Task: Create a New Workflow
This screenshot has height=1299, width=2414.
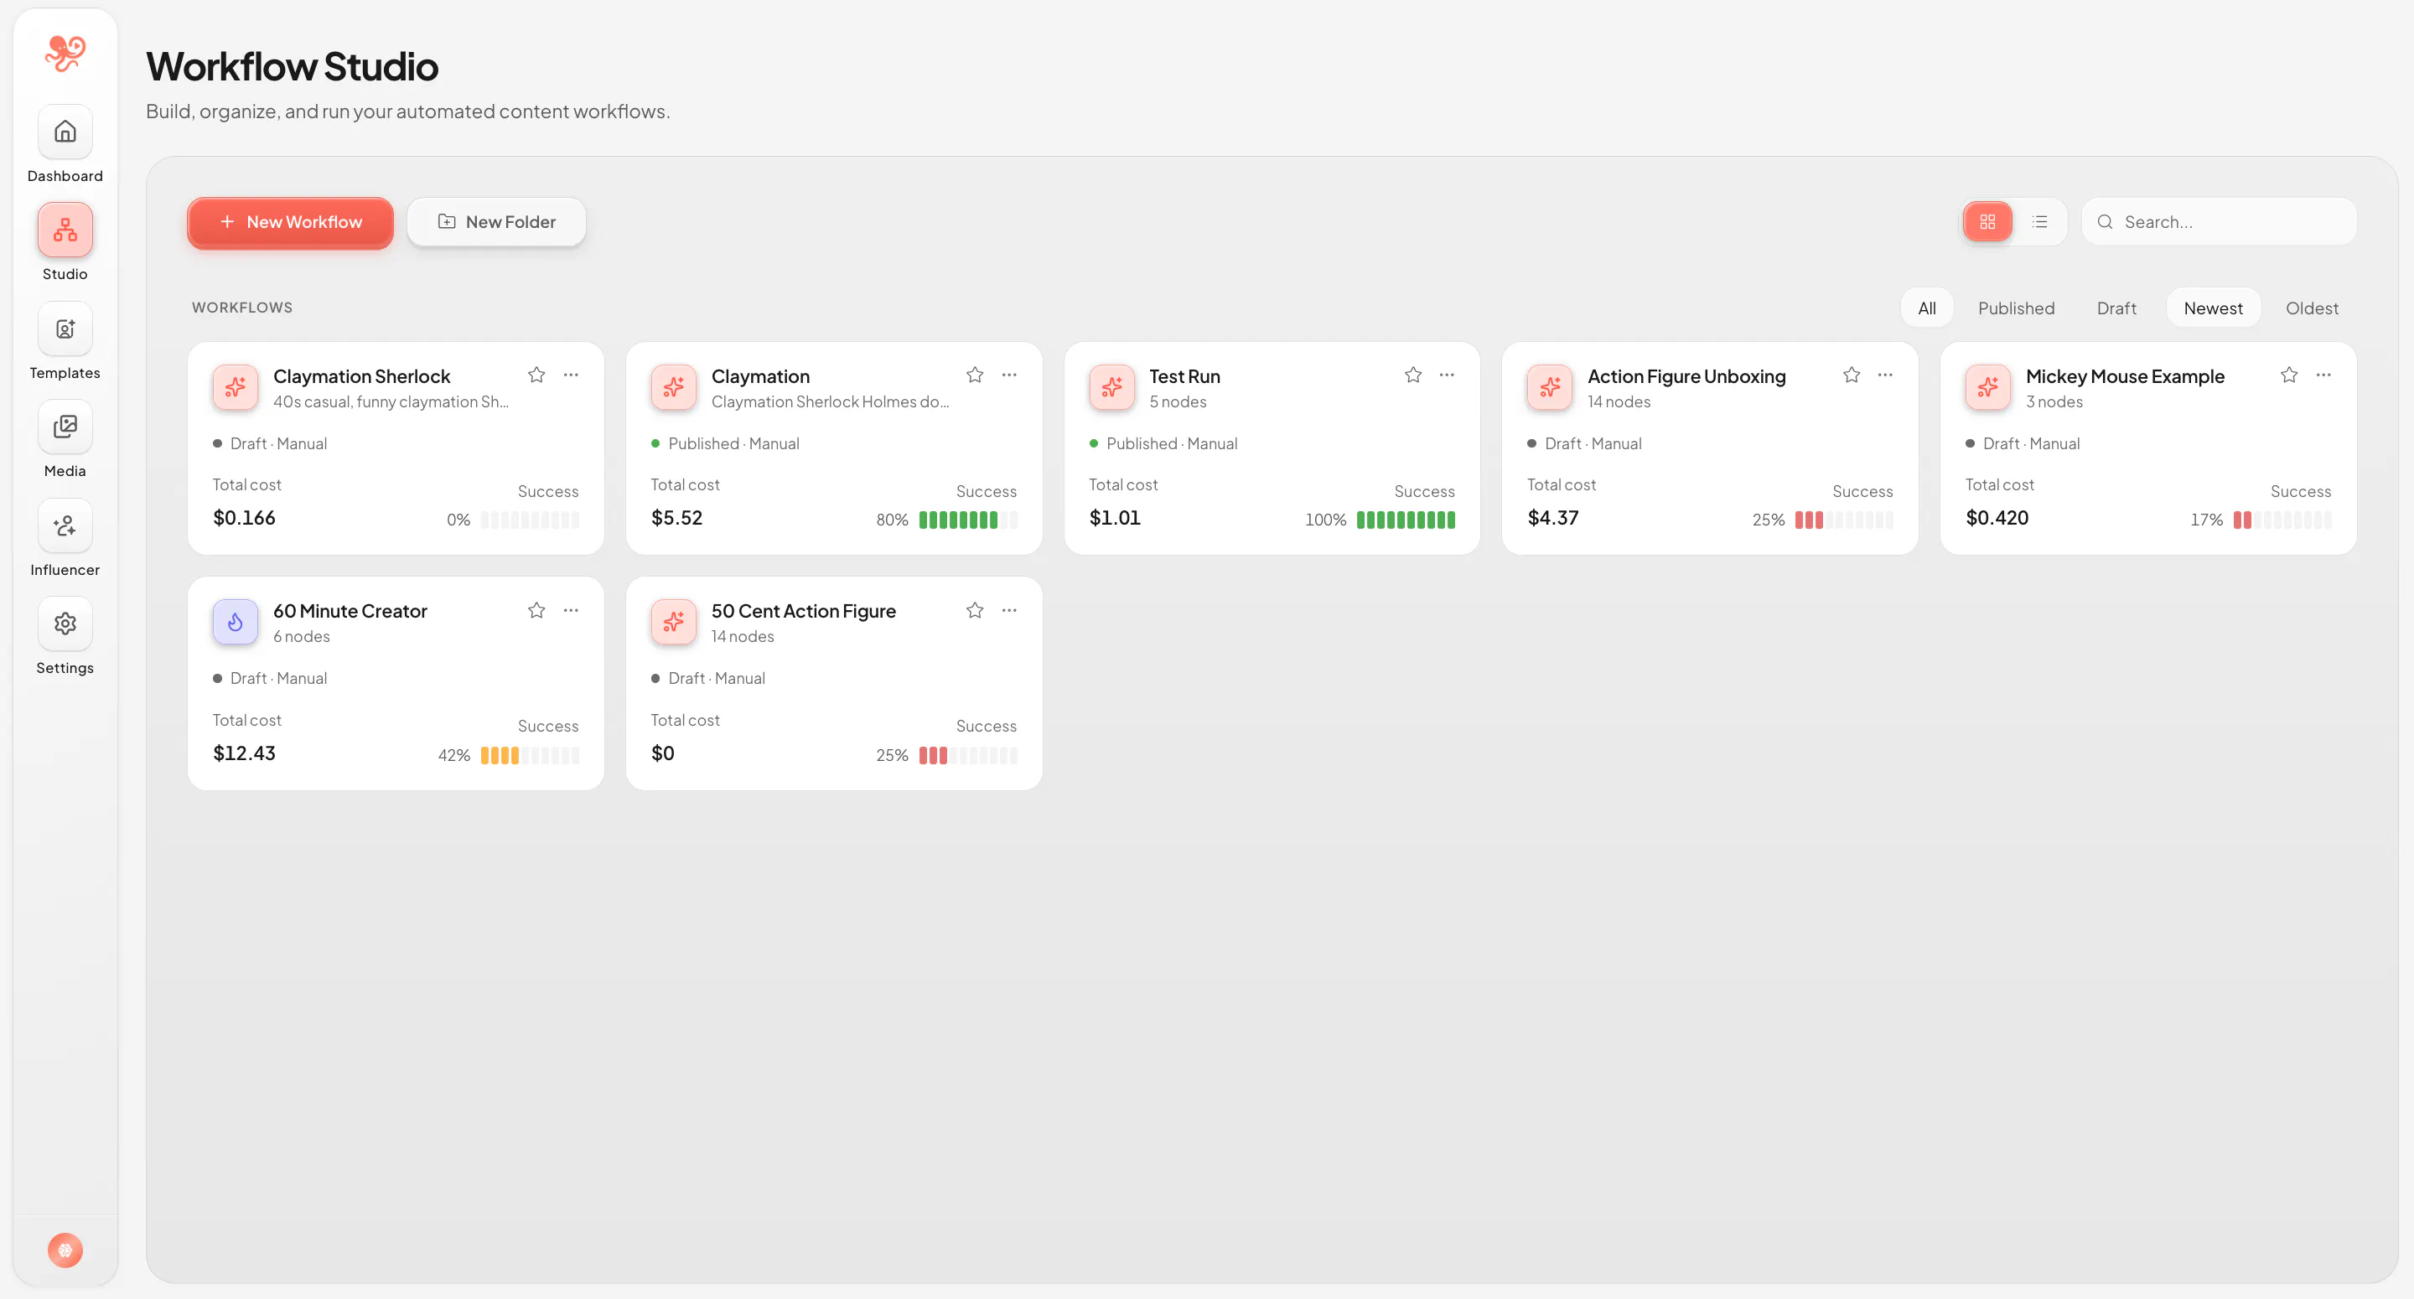Action: click(291, 222)
